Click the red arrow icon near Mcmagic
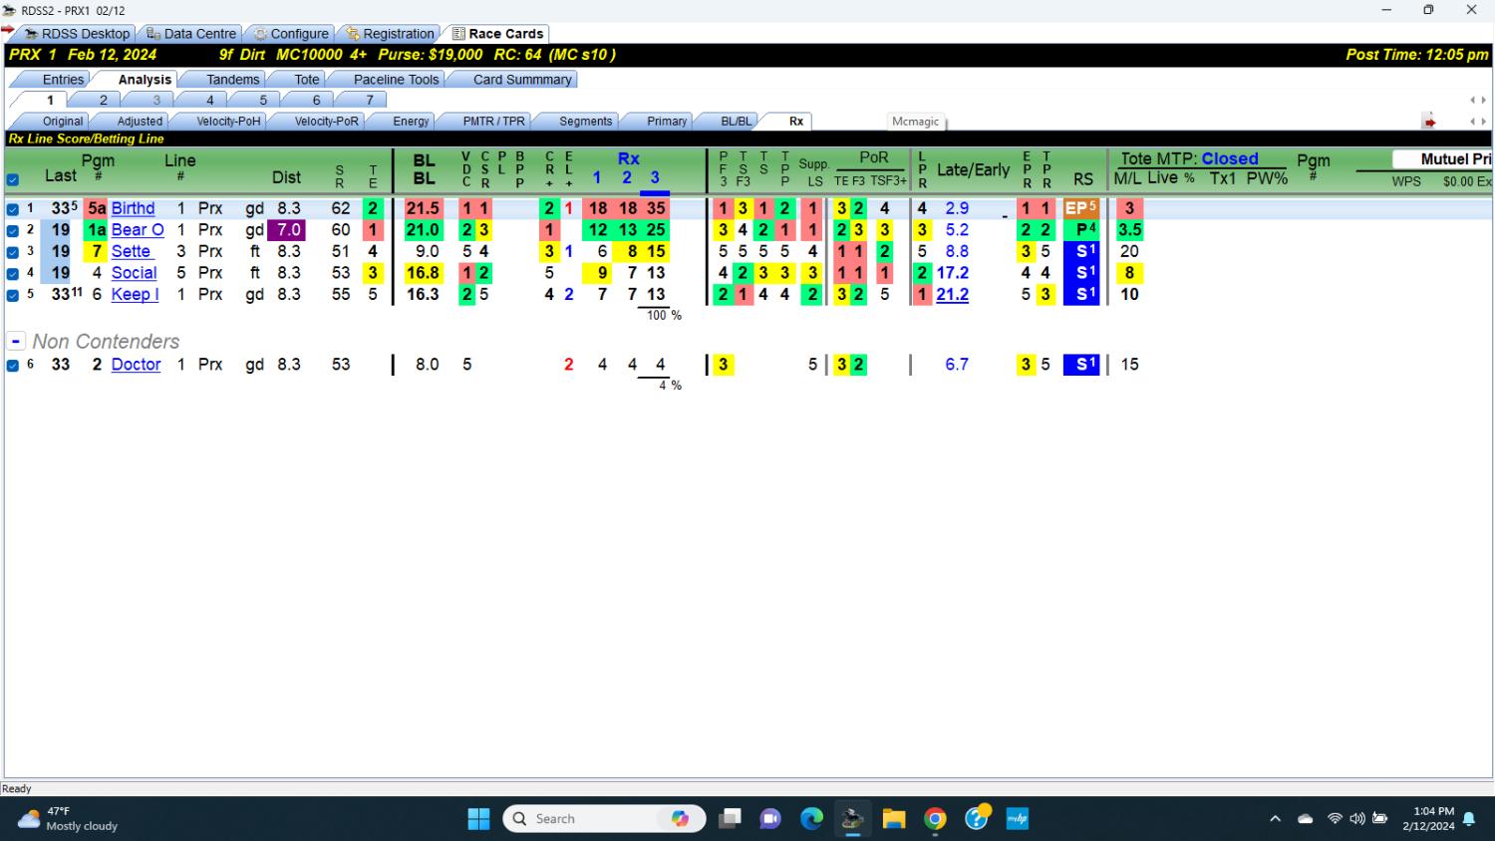Screen dimensions: 1495x841 click(x=1429, y=122)
